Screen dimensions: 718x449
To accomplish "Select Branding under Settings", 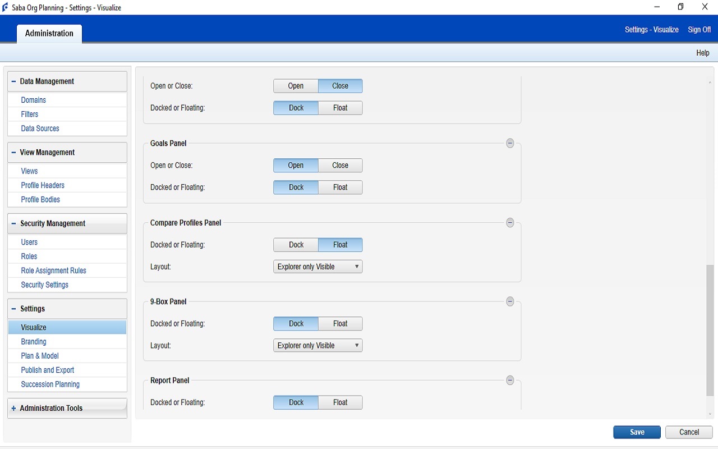I will pyautogui.click(x=34, y=341).
